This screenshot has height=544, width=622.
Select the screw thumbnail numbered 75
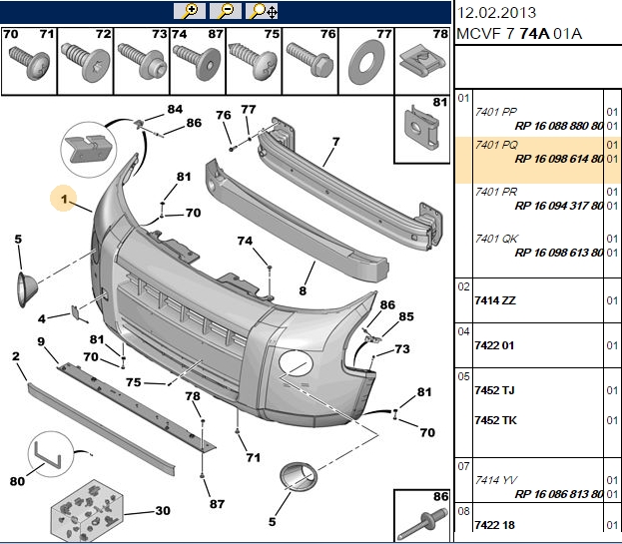pyautogui.click(x=254, y=61)
